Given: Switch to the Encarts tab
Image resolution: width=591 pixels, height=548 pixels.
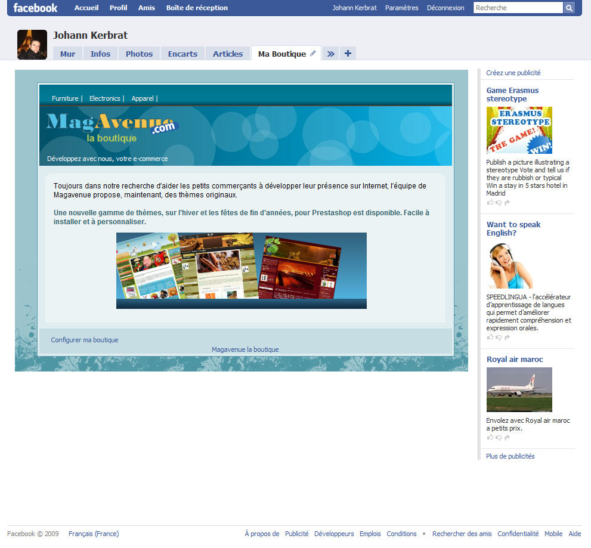Looking at the screenshot, I should pyautogui.click(x=182, y=54).
